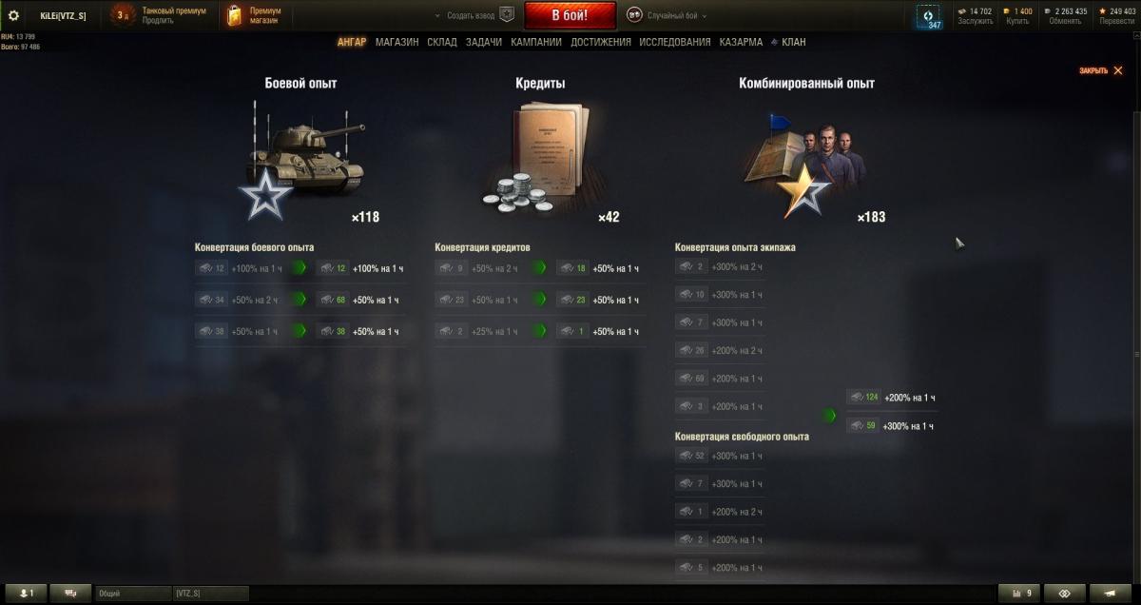Open the contacts icon in bottom bar

click(x=26, y=593)
